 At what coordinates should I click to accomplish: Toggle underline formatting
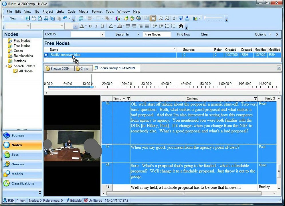coord(102,26)
